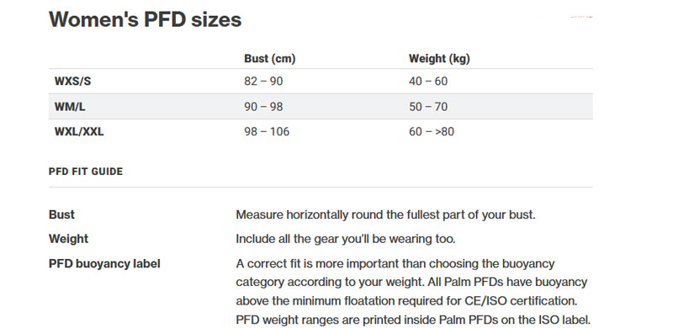Select the 98 – 106 bust value
The width and height of the screenshot is (673, 328).
click(267, 131)
